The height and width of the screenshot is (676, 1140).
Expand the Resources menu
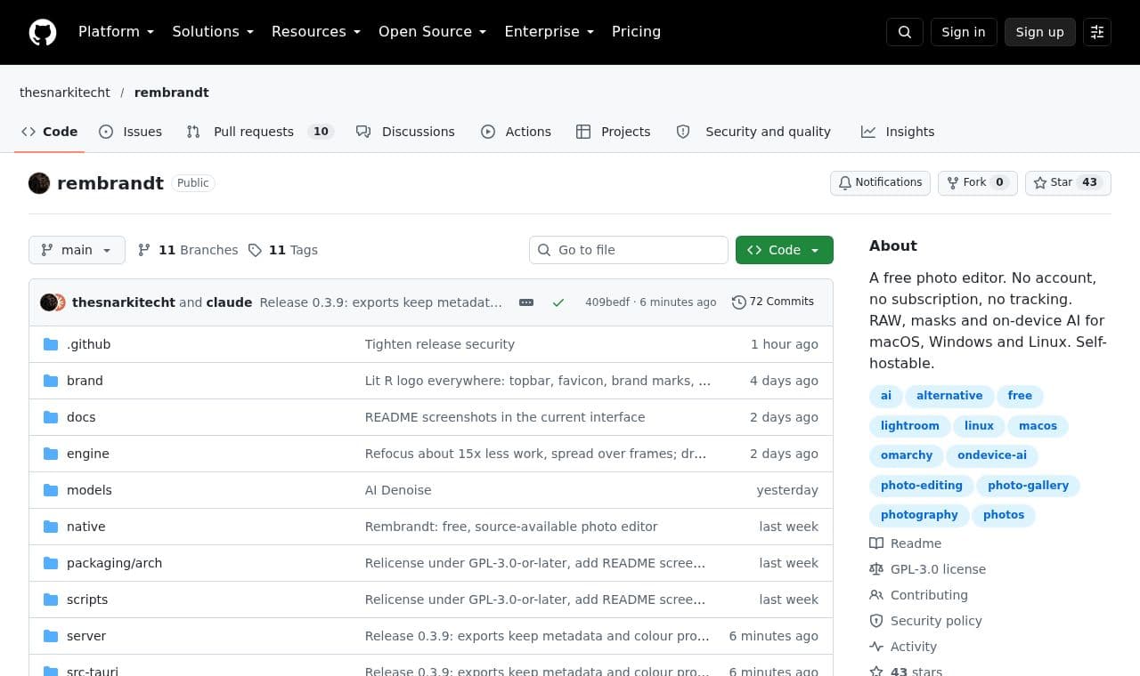point(316,32)
